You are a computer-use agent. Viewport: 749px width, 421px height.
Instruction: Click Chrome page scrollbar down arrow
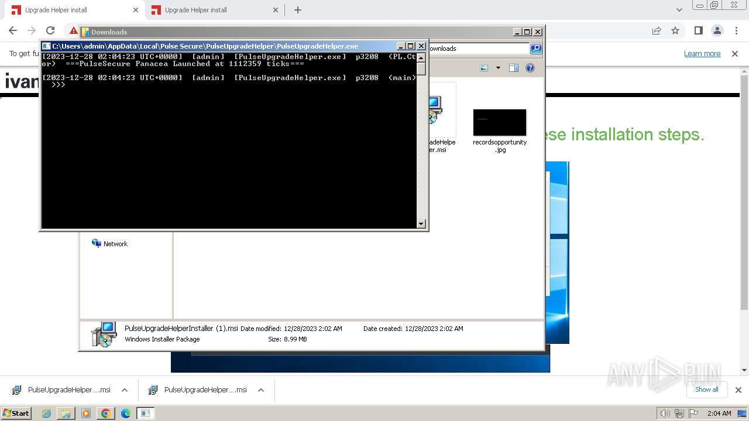(x=744, y=370)
